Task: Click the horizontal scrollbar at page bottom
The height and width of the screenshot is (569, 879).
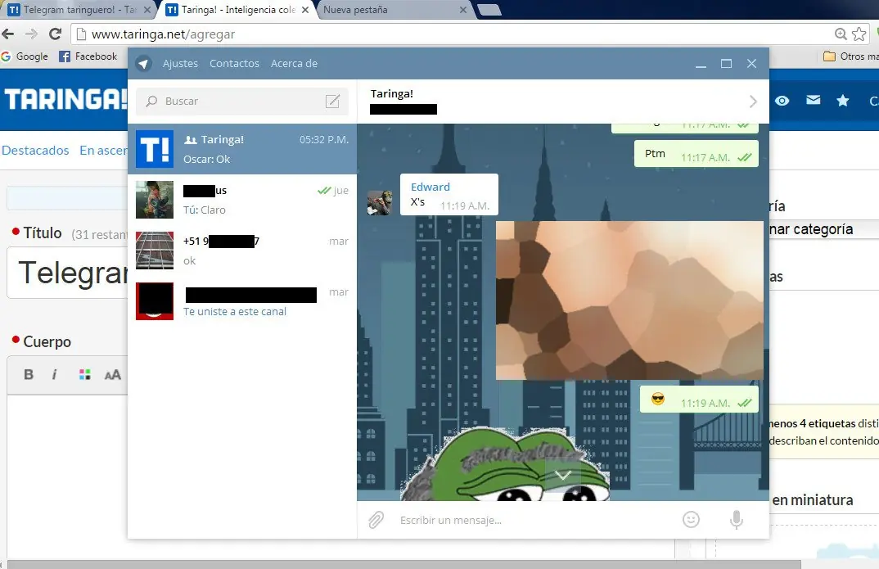Action: point(403,564)
